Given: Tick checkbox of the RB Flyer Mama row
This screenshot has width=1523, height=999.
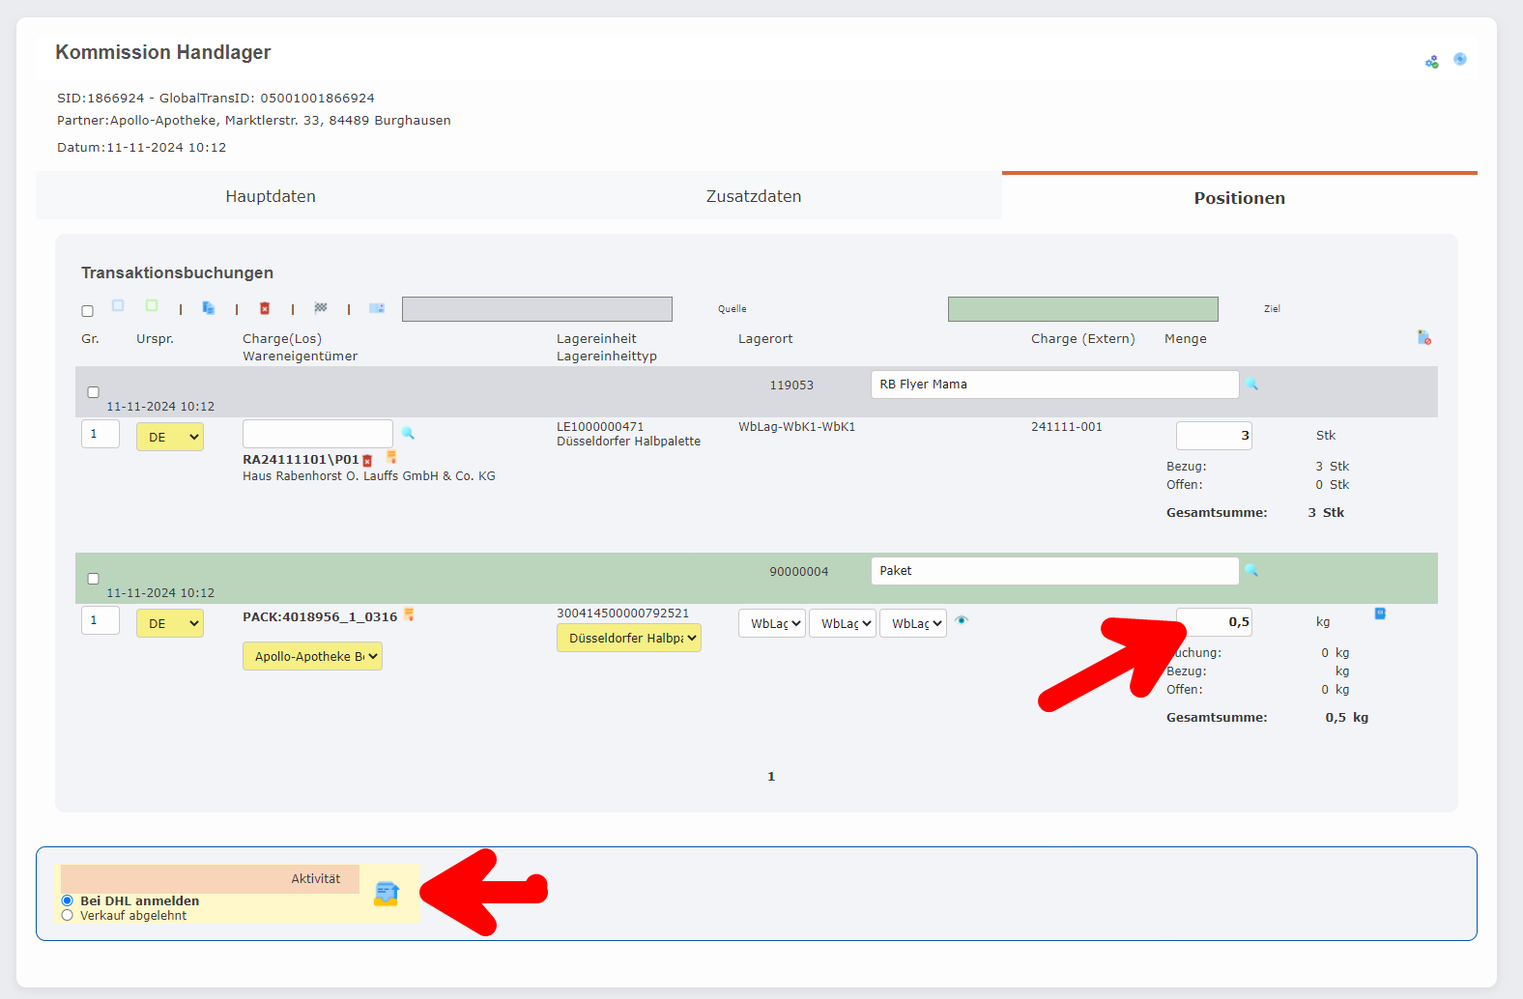Looking at the screenshot, I should point(93,392).
